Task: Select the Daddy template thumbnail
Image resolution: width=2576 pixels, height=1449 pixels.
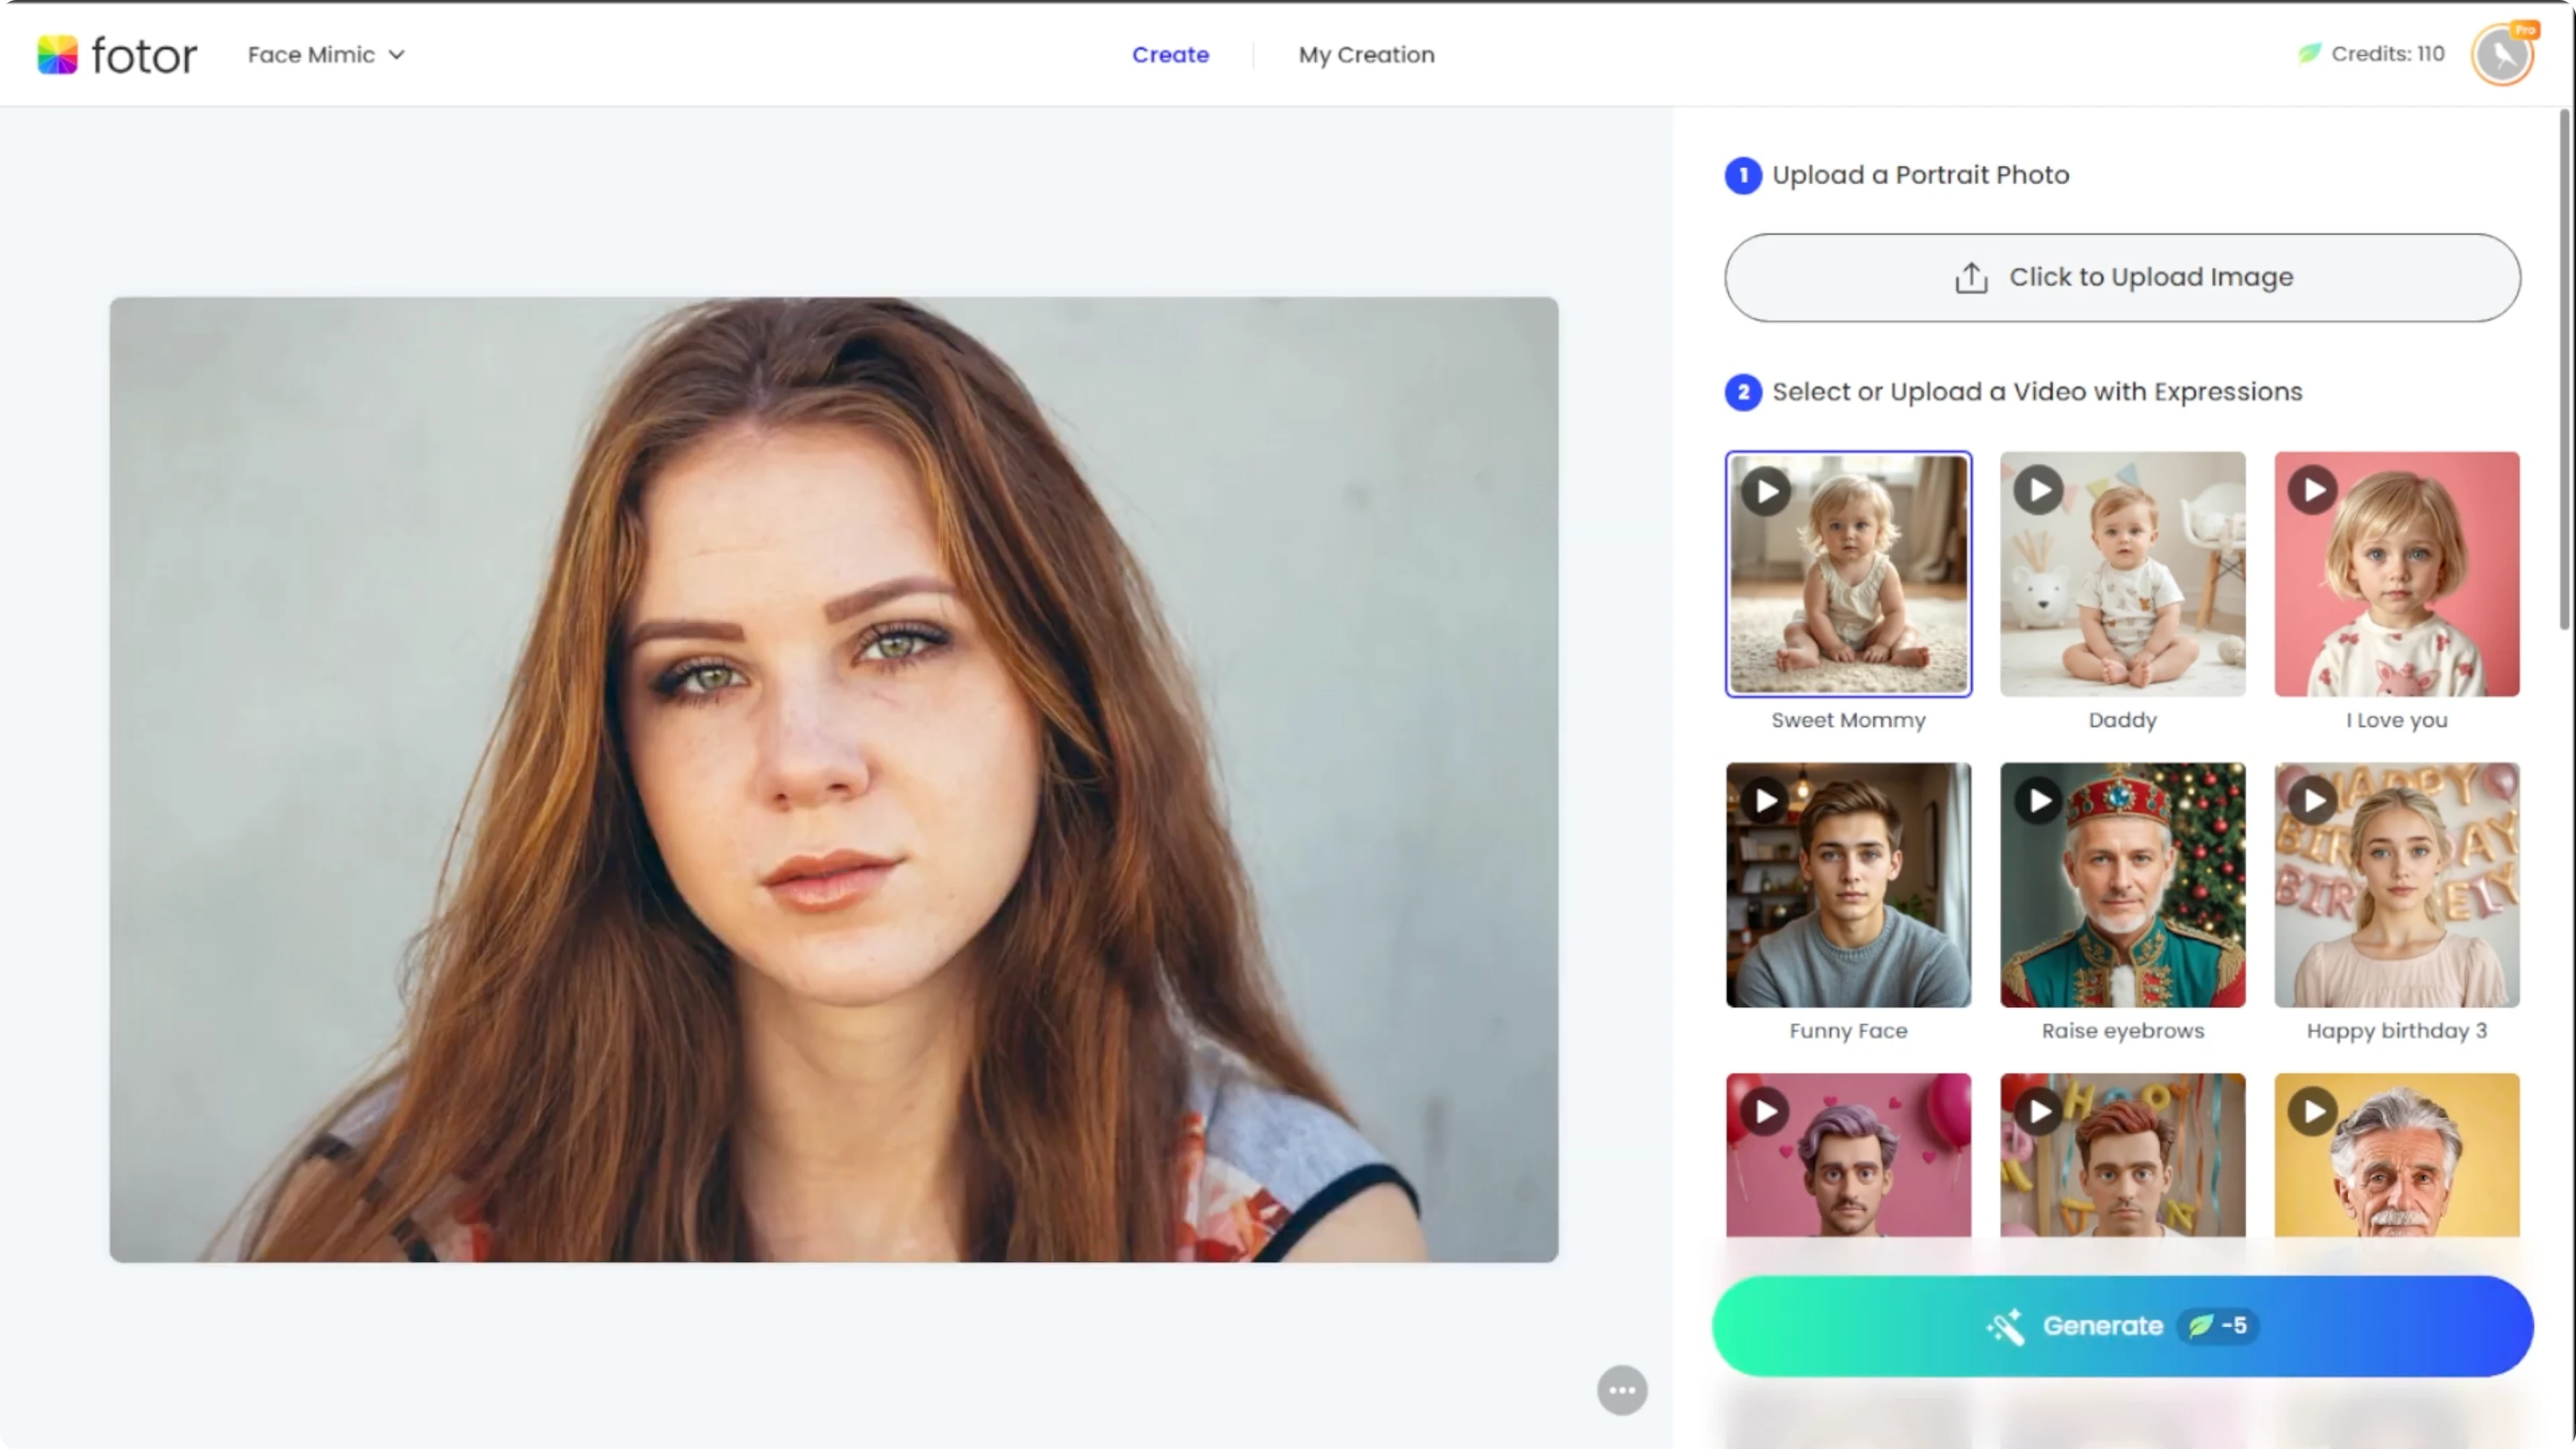Action: point(2122,574)
